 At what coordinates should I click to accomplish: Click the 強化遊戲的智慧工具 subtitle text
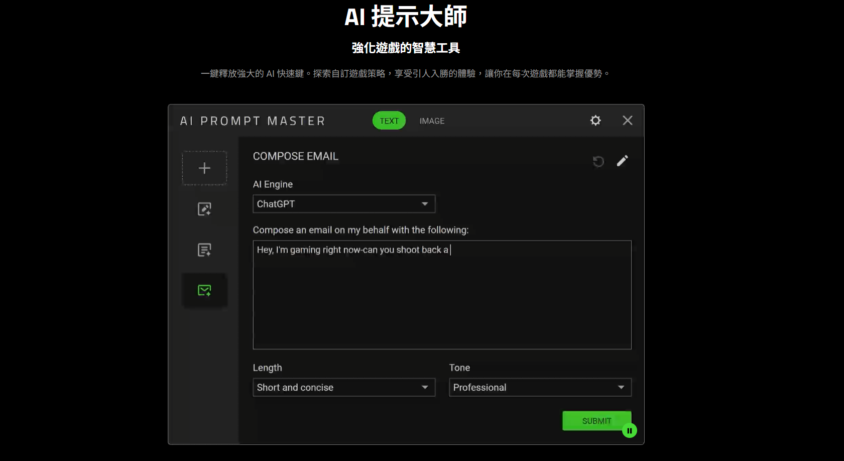pos(406,48)
